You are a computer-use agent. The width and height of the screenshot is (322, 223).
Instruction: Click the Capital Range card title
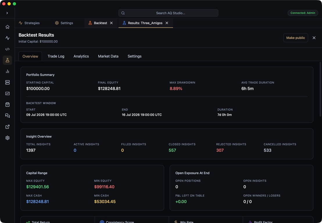coord(37,173)
